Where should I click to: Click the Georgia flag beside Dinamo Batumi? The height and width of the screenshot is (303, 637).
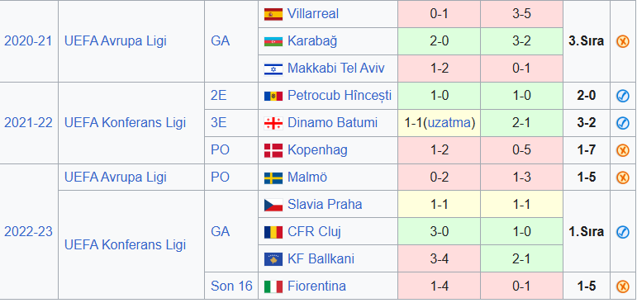pos(273,123)
